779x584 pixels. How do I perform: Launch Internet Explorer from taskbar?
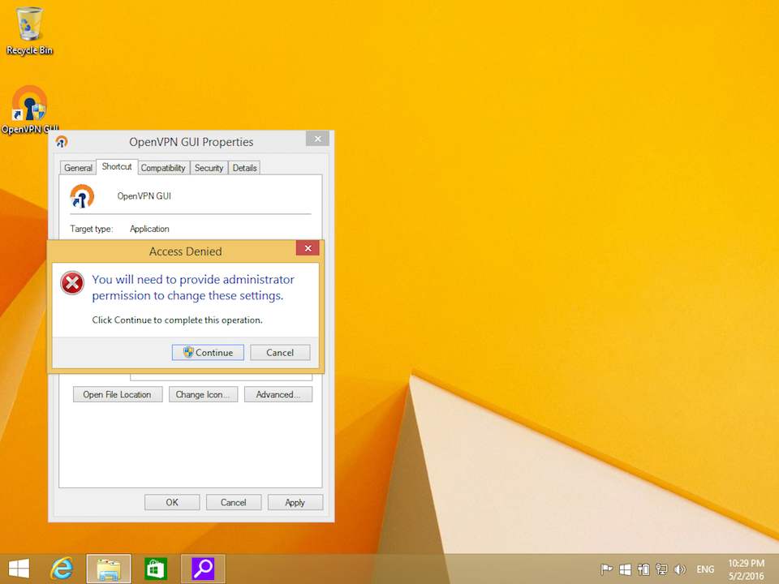(x=62, y=569)
